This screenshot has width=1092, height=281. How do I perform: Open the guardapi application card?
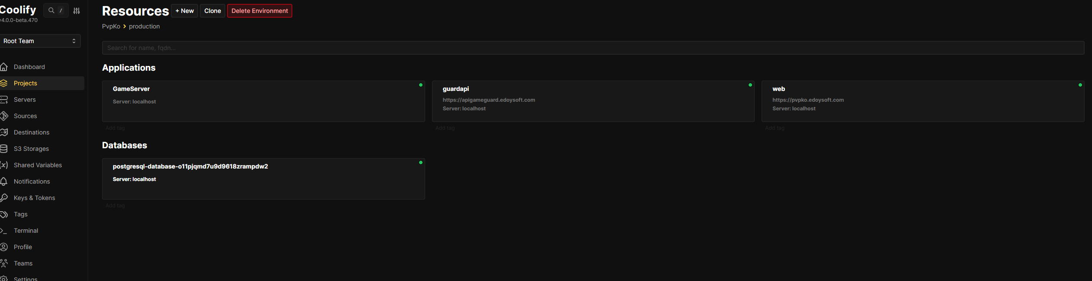coord(593,101)
